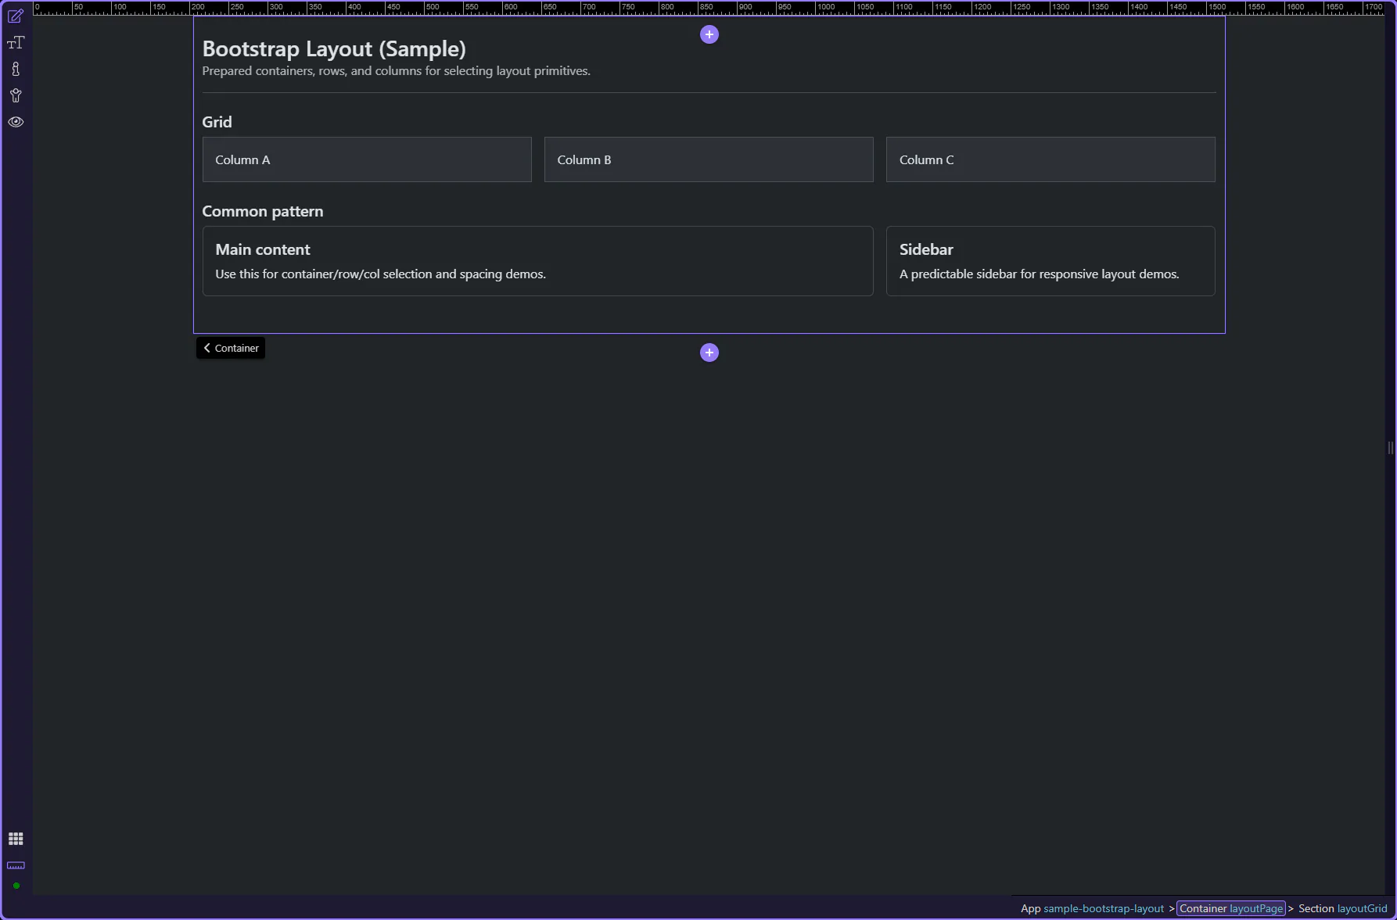This screenshot has width=1397, height=920.
Task: Expand the Container label chevron
Action: [207, 348]
